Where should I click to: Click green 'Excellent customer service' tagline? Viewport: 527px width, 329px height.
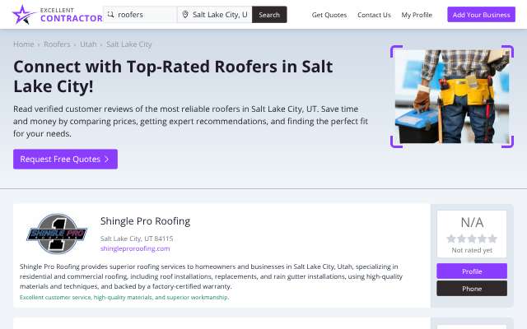(x=124, y=298)
